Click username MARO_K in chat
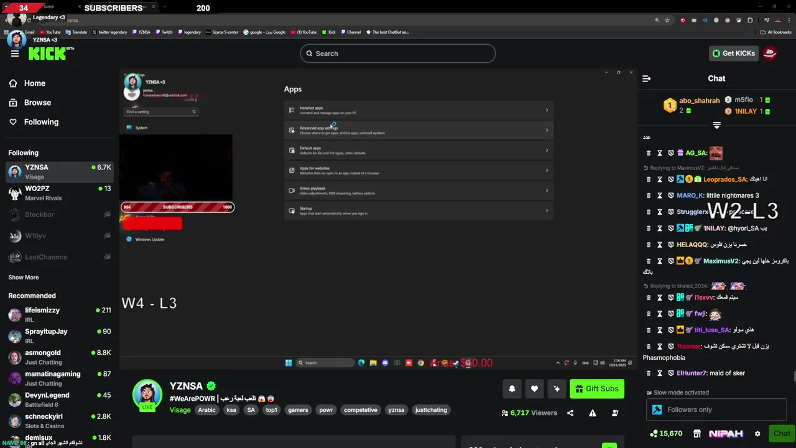Viewport: 796px width, 448px height. coord(690,195)
